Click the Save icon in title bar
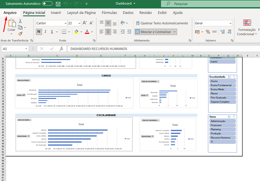The image size is (260, 181). [x=58, y=4]
